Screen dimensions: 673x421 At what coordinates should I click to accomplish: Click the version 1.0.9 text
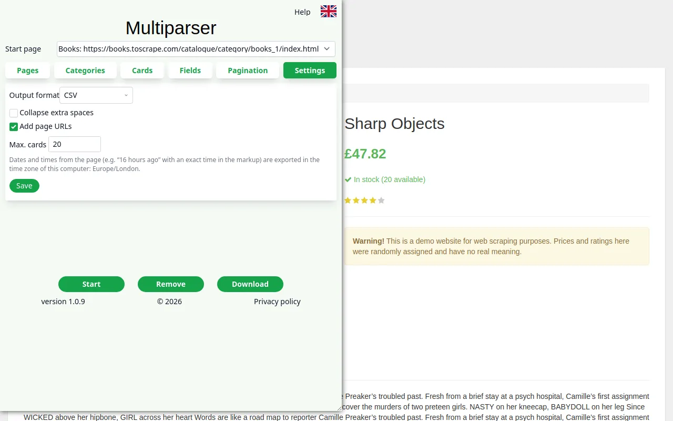click(x=63, y=302)
